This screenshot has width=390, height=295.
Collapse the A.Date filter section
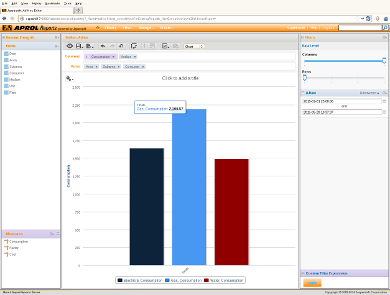[x=303, y=93]
